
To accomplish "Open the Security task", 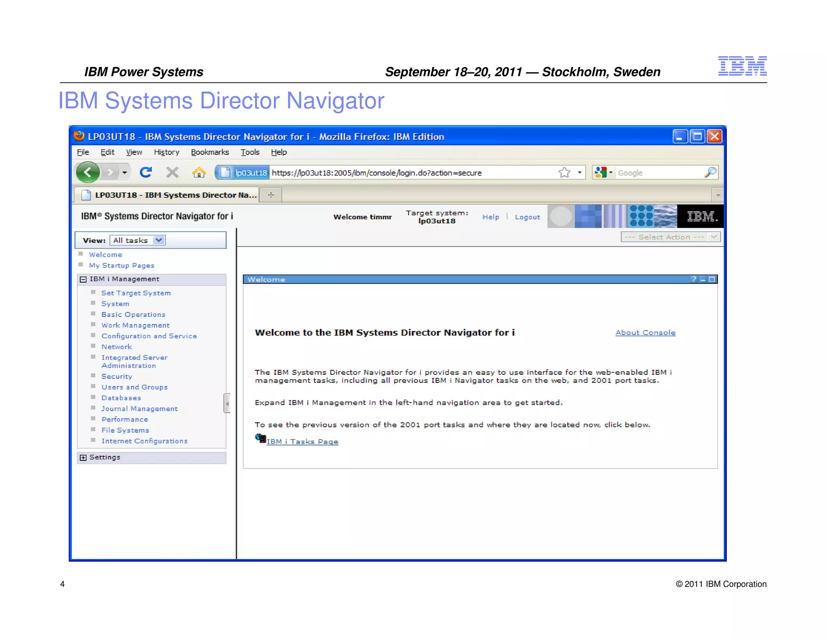I will click(117, 376).
